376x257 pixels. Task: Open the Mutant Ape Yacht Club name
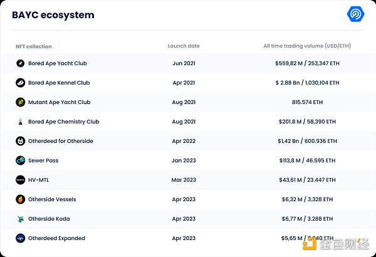pos(59,102)
